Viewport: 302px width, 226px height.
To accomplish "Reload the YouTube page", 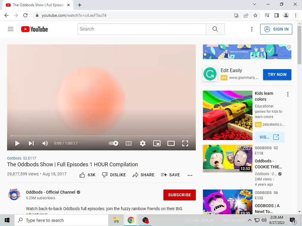I will pyautogui.click(x=25, y=15).
